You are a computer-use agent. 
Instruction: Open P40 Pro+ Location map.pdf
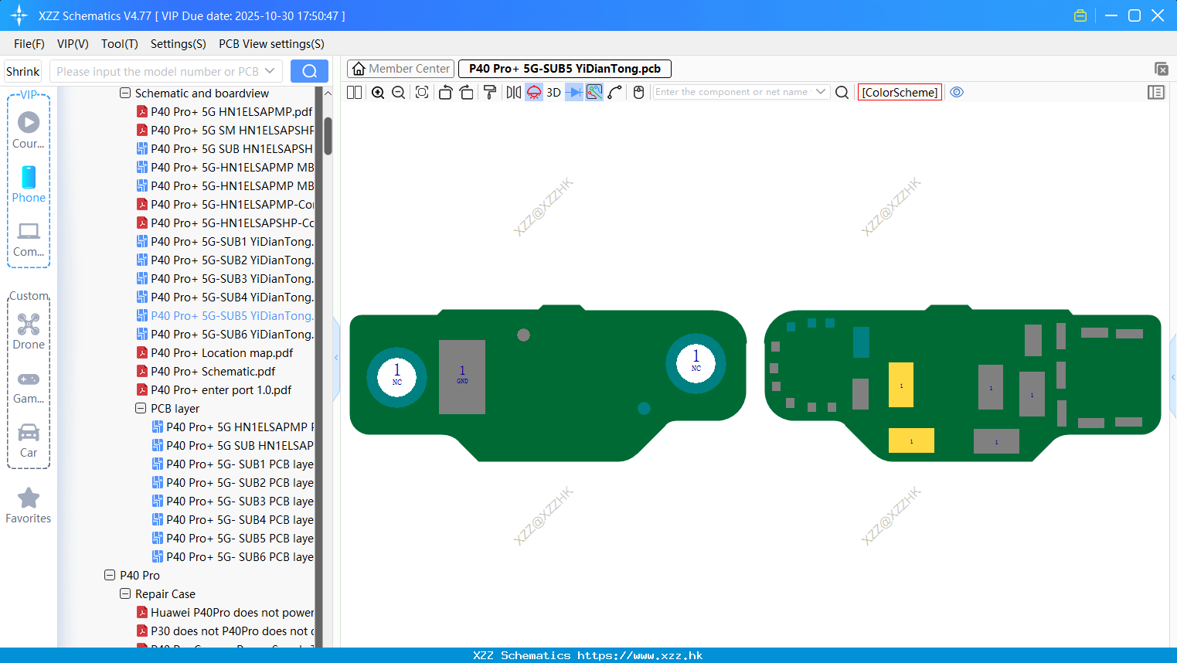[216, 352]
